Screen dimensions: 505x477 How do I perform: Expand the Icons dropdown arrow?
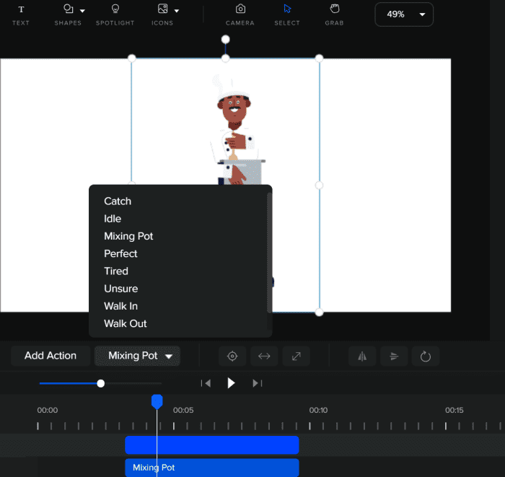(177, 11)
